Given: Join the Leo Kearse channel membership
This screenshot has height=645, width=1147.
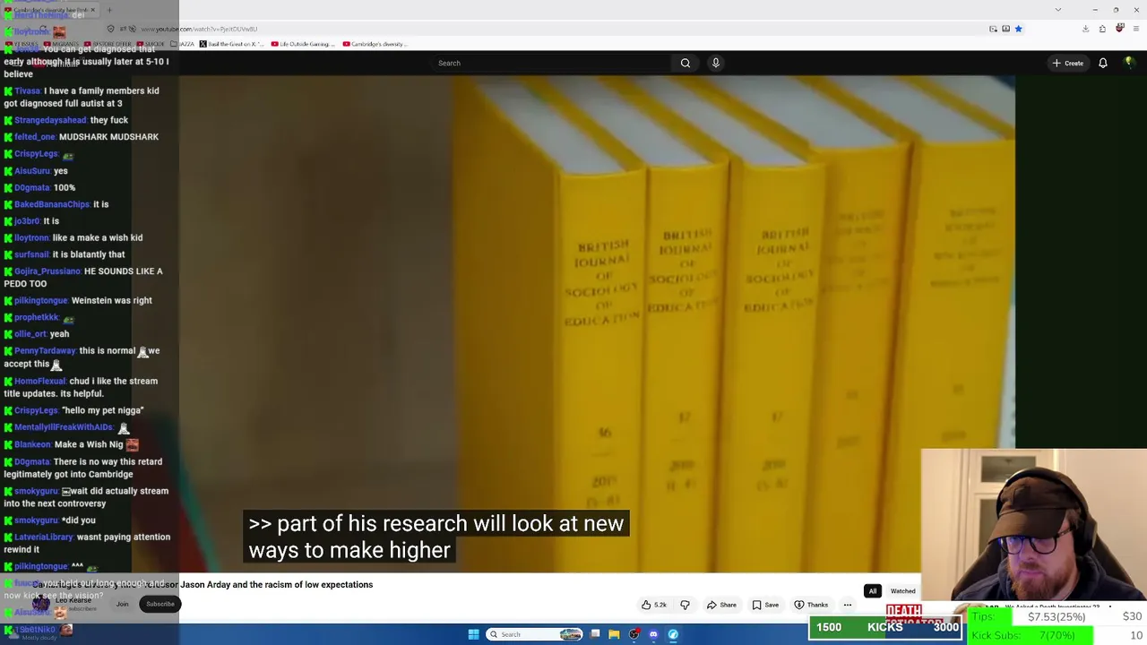Looking at the screenshot, I should tap(123, 604).
